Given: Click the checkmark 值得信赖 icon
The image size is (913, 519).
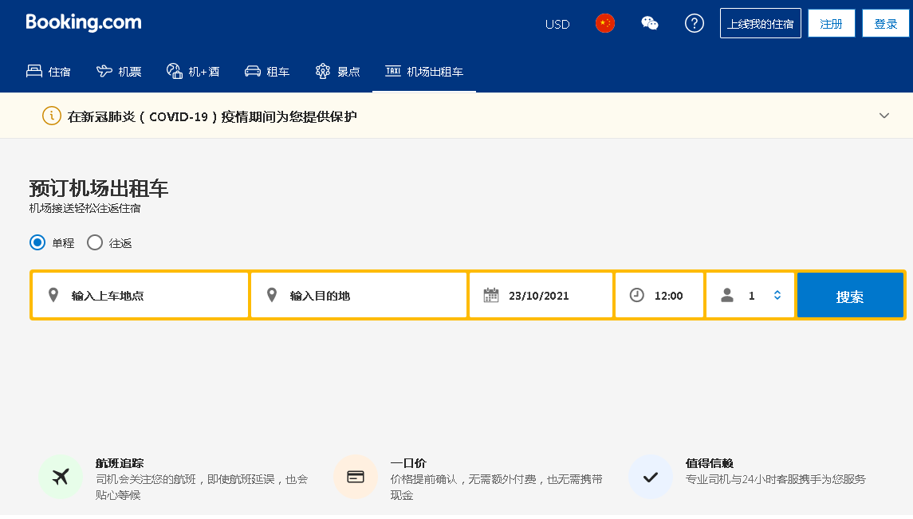Looking at the screenshot, I should (x=651, y=477).
